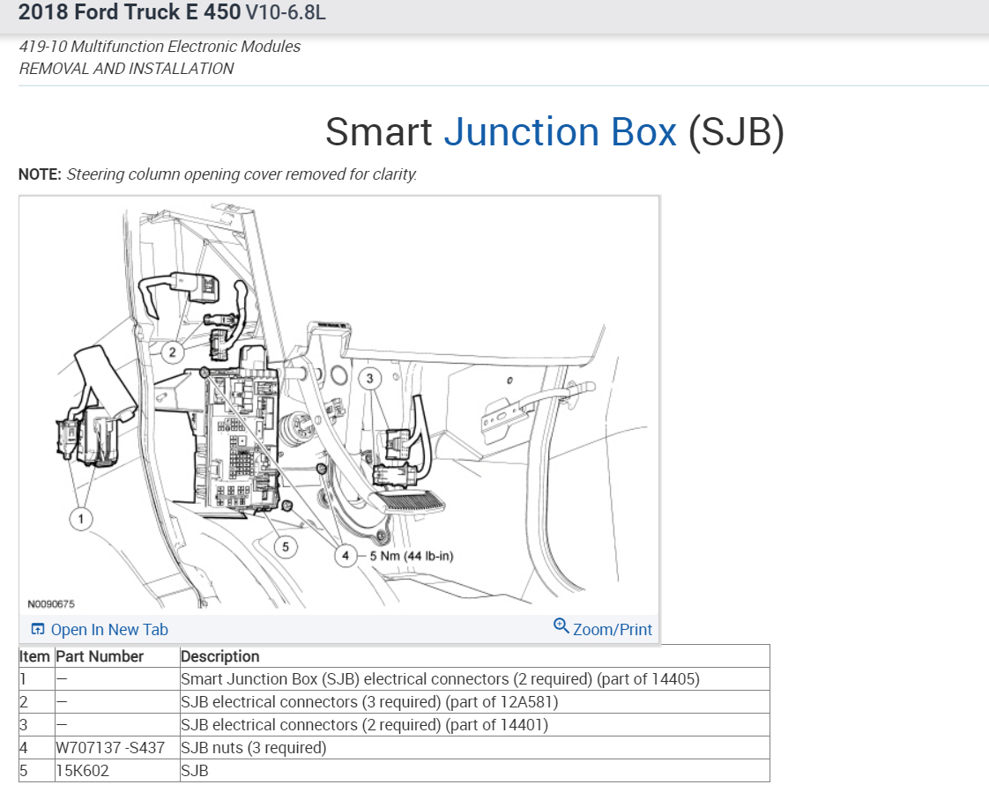Viewport: 989px width, 792px height.
Task: Click item number 1 cell in the table
Action: [x=37, y=679]
